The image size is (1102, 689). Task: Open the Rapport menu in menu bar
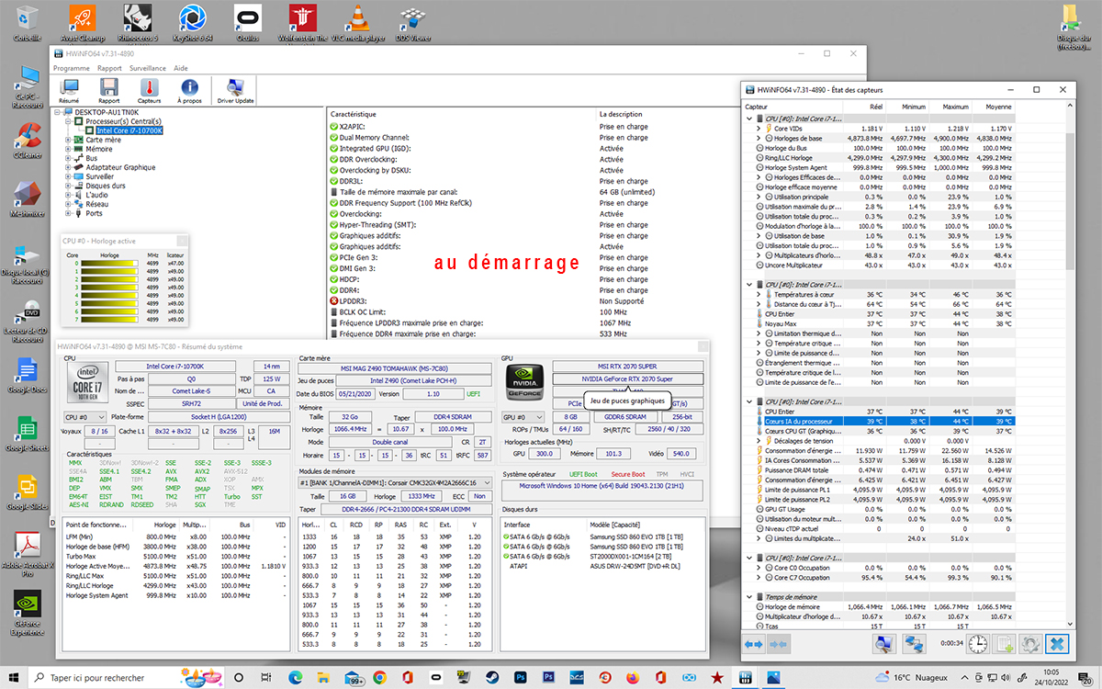coord(109,68)
